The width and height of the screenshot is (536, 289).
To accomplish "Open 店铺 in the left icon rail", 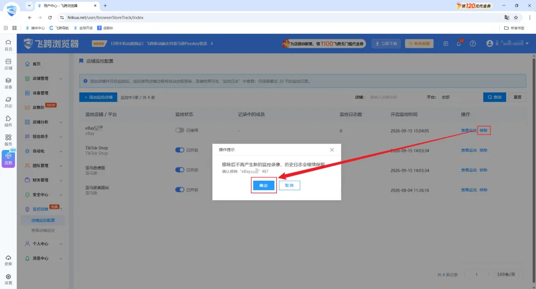I will coord(8,64).
